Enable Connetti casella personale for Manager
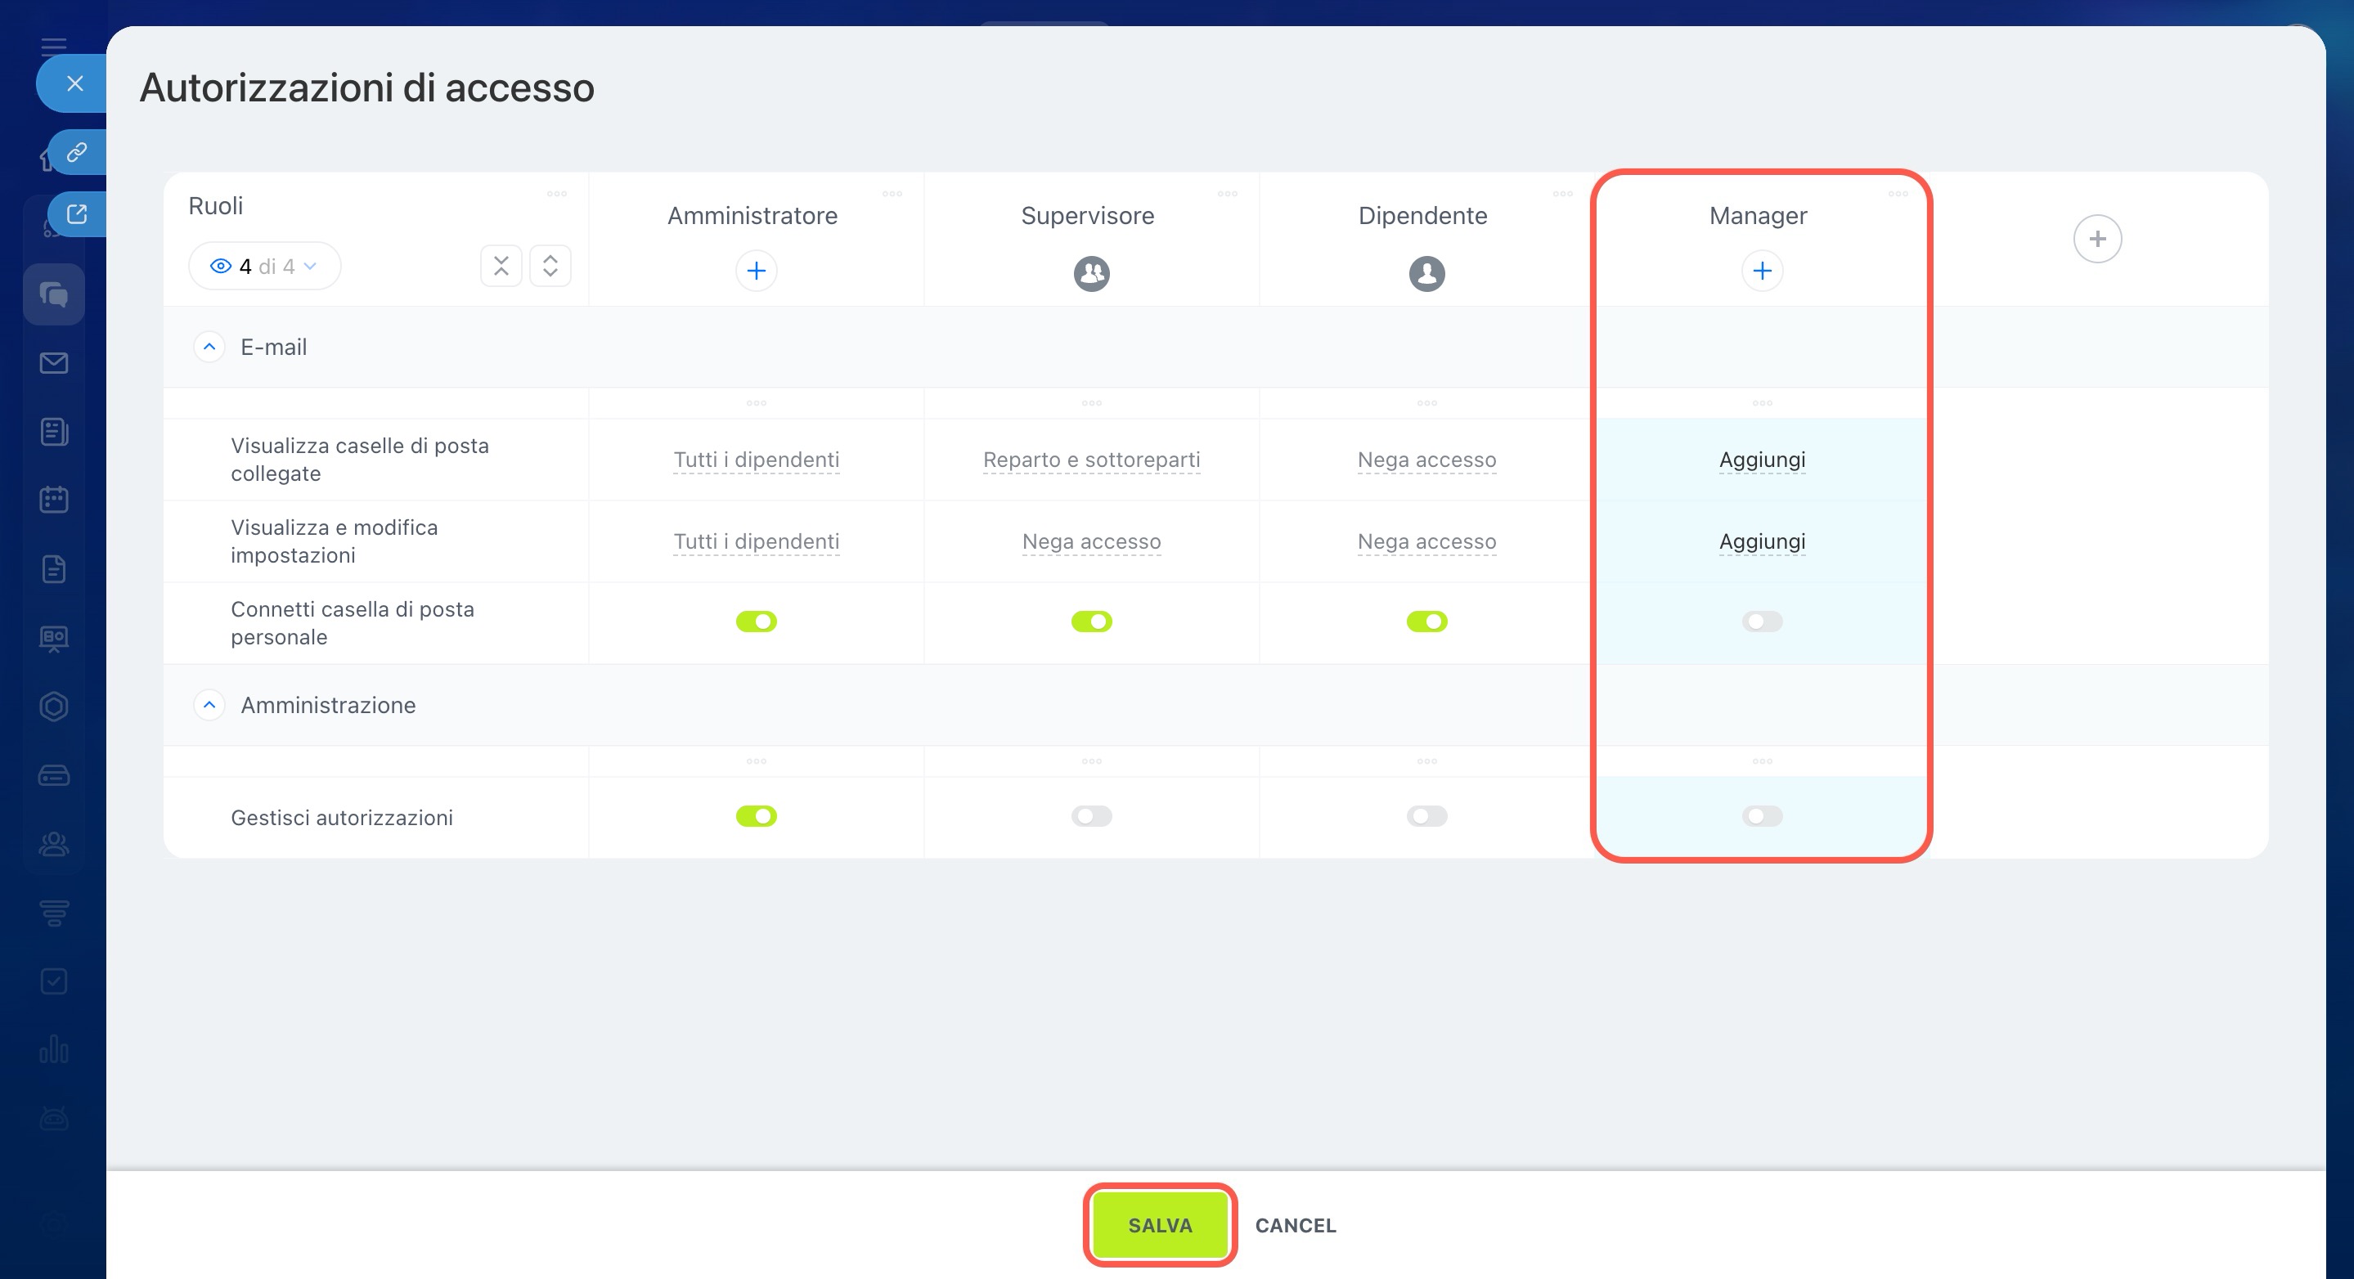The image size is (2354, 1279). [1761, 622]
